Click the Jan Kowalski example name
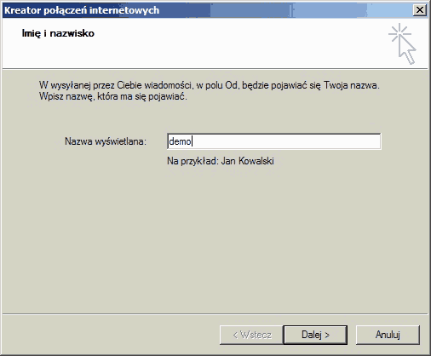 pos(247,161)
